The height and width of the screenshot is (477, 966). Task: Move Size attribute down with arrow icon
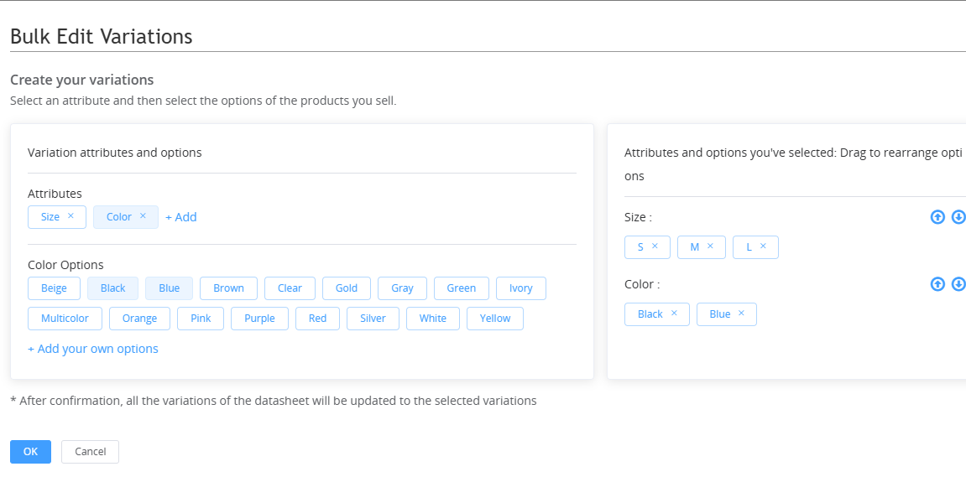click(958, 216)
